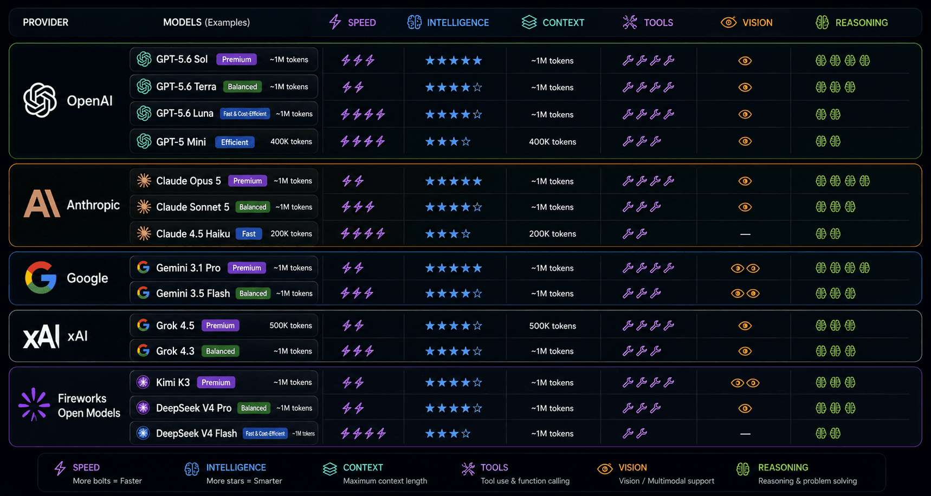Screen dimensions: 931x496
Task: Click the Reasoning brain icon in the header
Action: (822, 22)
